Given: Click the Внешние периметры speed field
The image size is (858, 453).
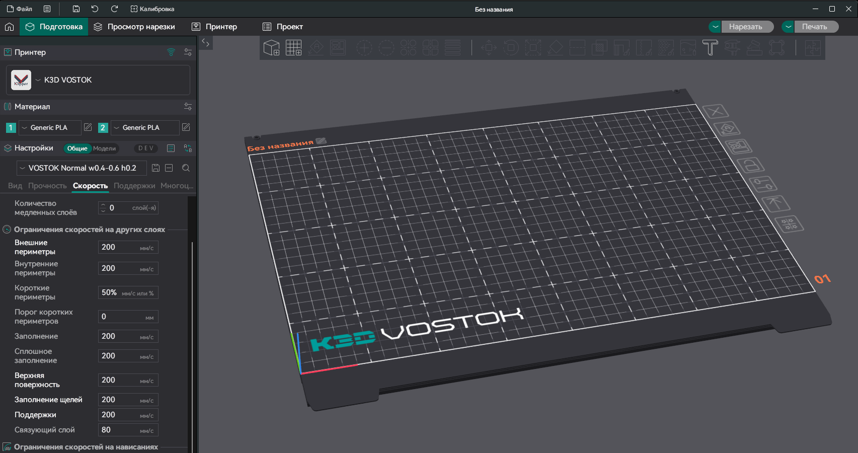Looking at the screenshot, I should (128, 247).
